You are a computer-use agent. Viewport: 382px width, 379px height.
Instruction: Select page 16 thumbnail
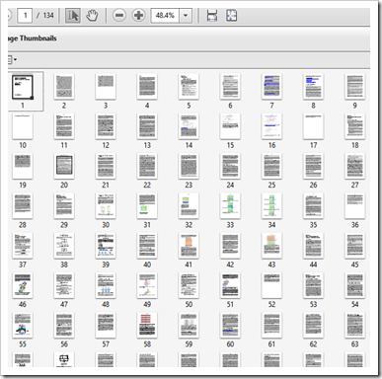(x=271, y=126)
